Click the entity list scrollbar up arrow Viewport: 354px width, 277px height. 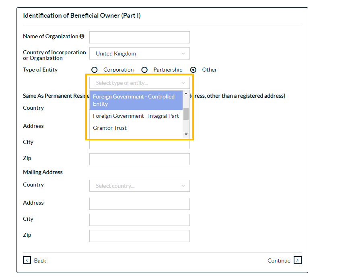tap(186, 94)
